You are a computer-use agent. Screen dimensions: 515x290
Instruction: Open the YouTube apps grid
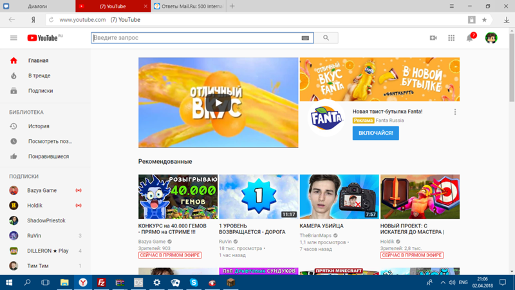pos(451,38)
